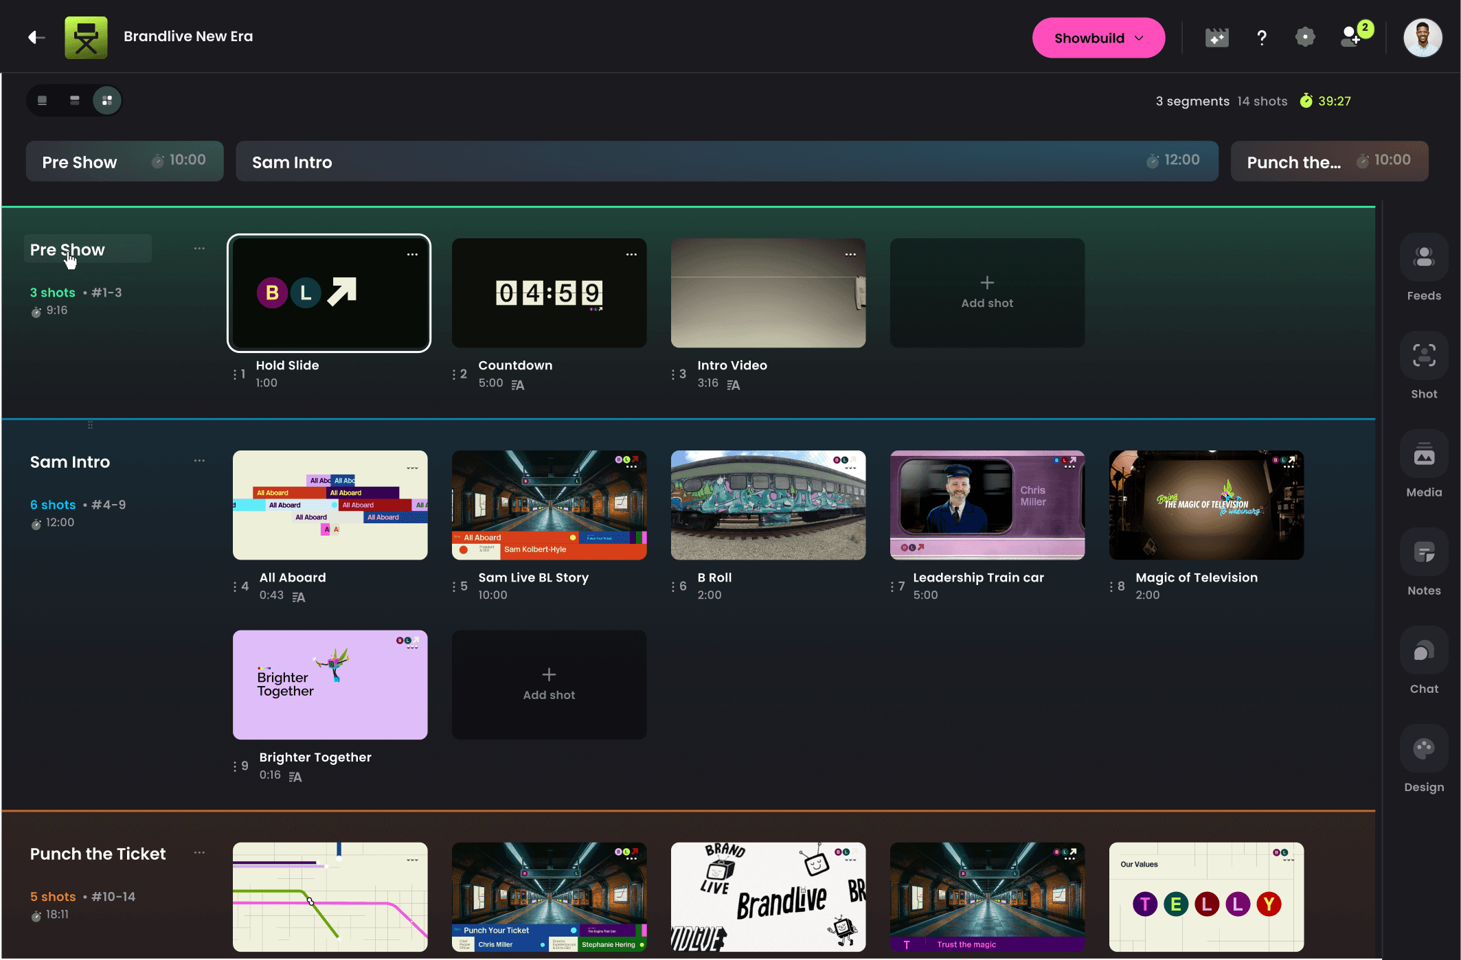Toggle the grid view mode
This screenshot has width=1461, height=960.
coord(106,100)
